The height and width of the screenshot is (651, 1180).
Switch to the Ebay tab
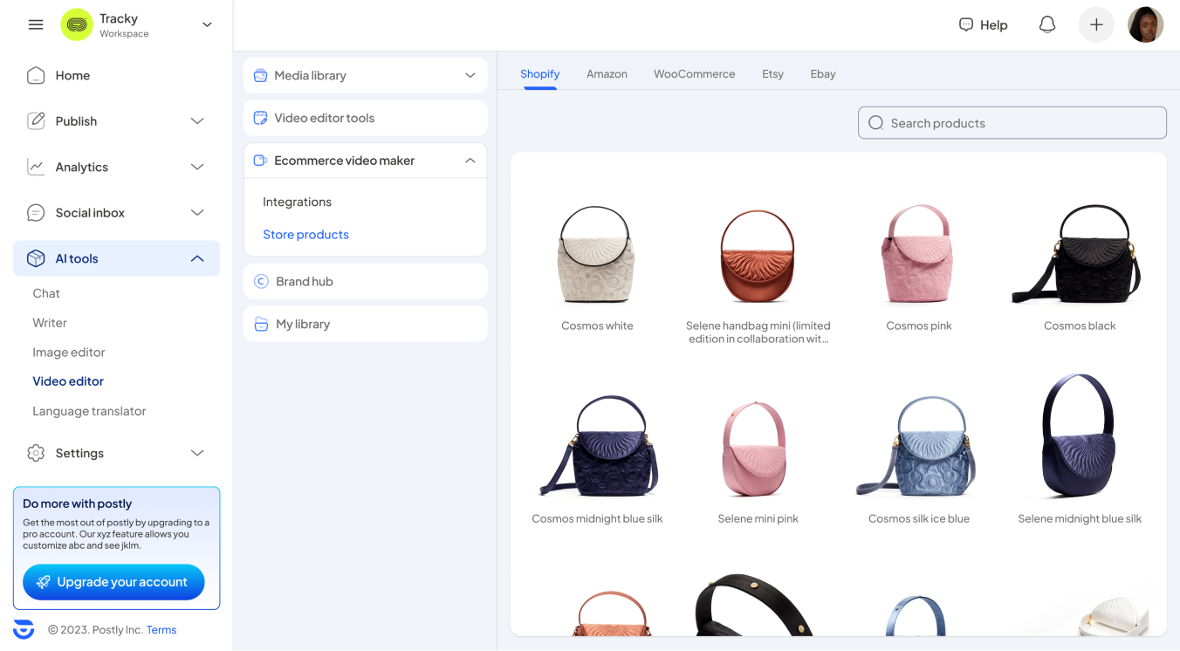(x=823, y=74)
